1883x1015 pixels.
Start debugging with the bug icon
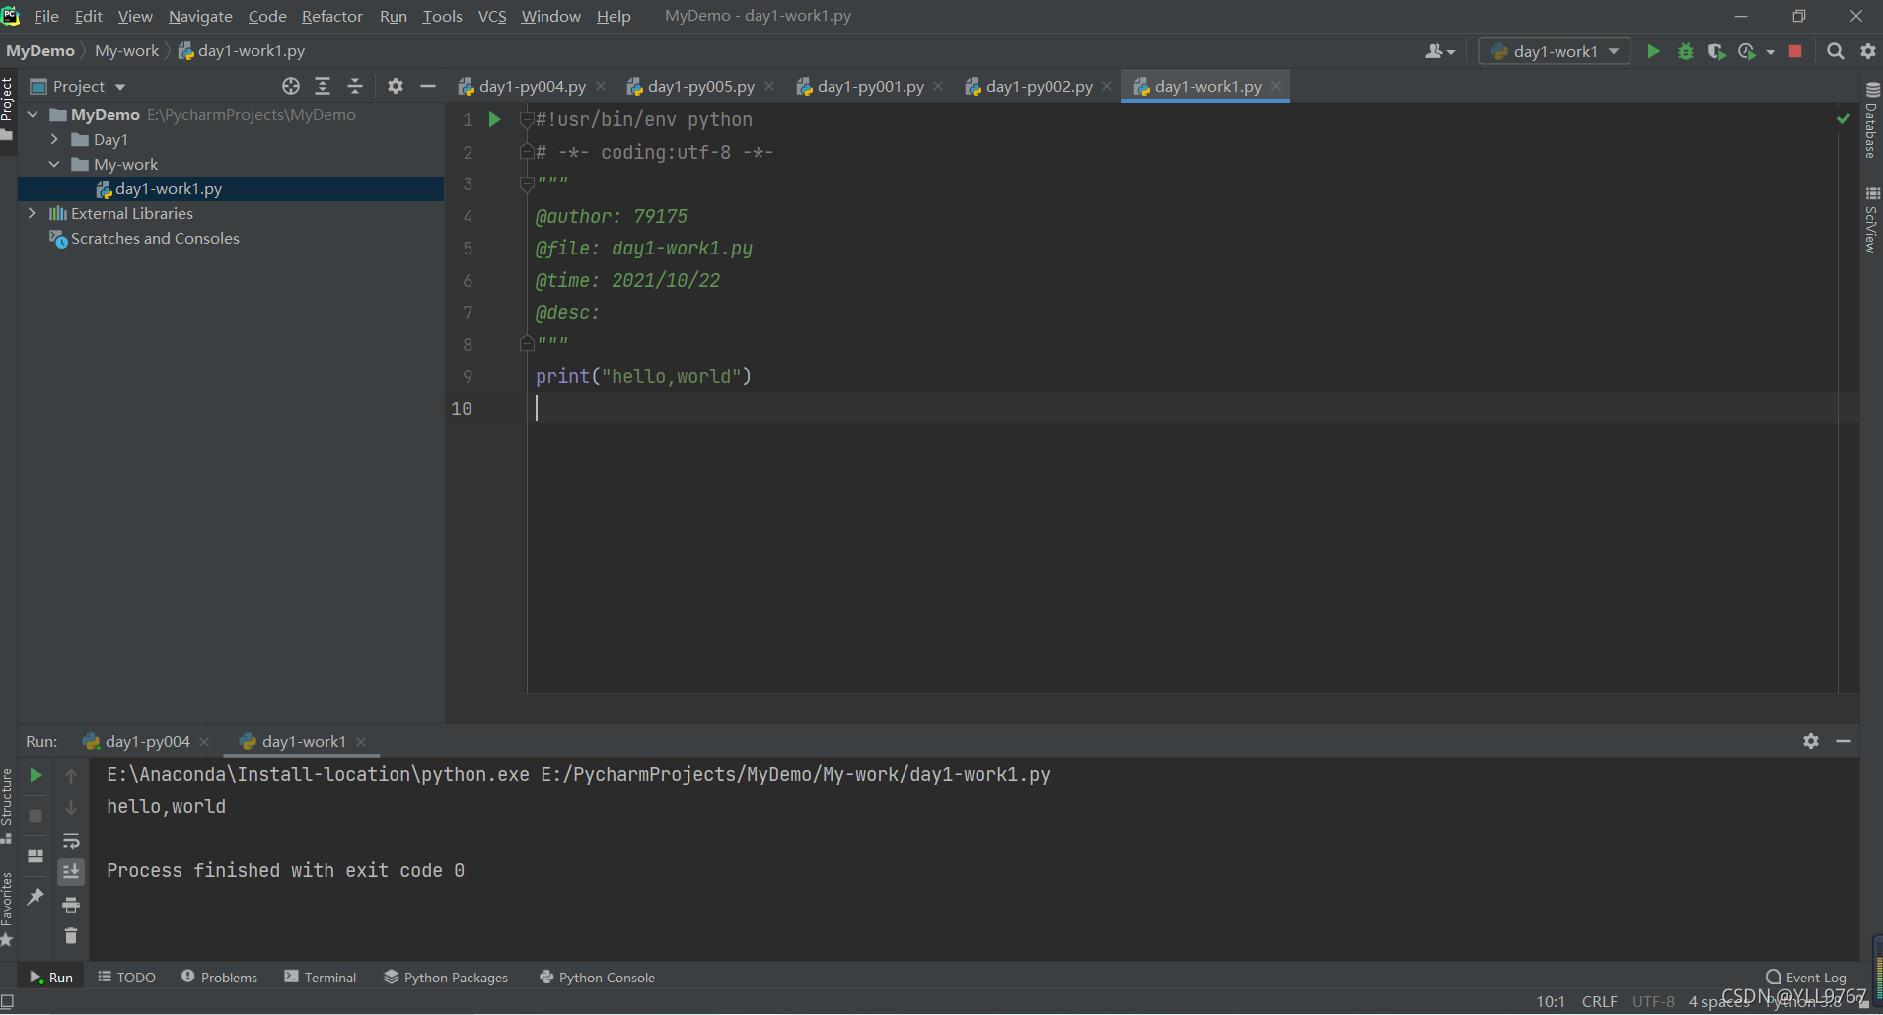click(x=1686, y=51)
